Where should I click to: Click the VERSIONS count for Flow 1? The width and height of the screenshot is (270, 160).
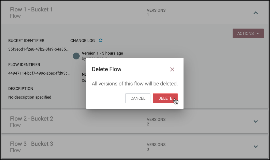click(148, 15)
